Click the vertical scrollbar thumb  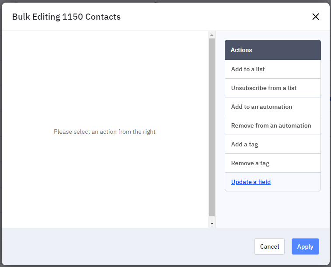[212, 128]
